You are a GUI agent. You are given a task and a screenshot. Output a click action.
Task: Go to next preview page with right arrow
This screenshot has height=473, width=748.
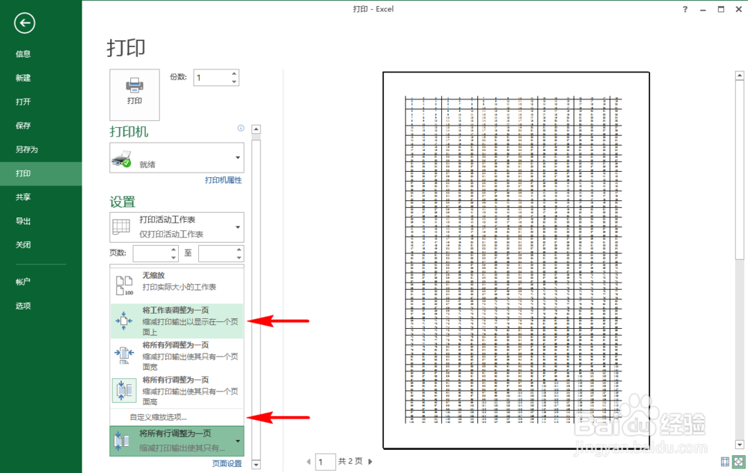click(370, 462)
